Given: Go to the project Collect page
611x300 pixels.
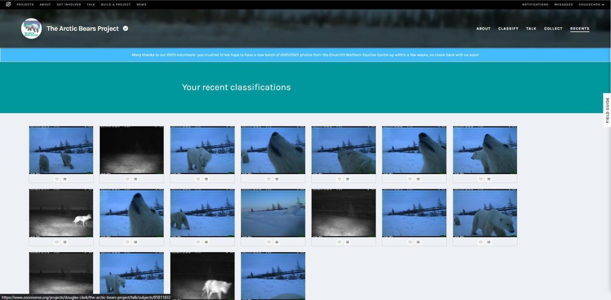Looking at the screenshot, I should [553, 29].
